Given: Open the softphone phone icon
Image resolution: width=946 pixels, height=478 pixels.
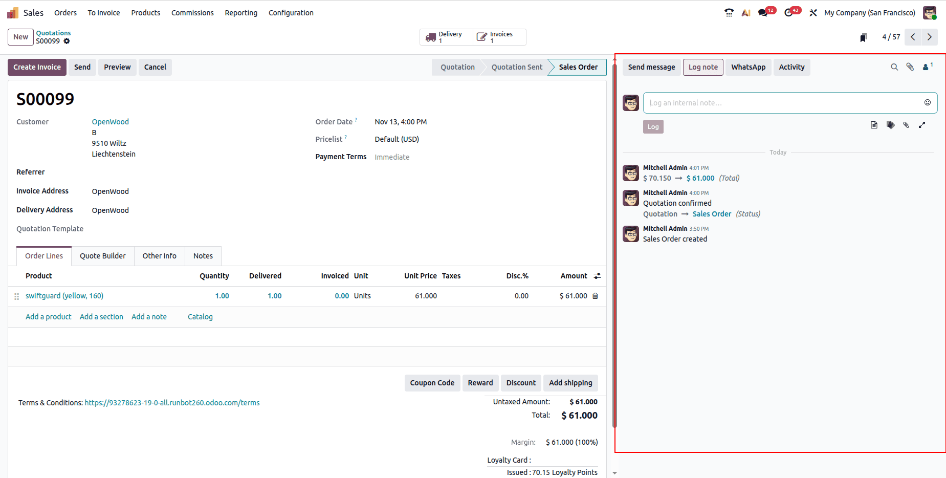Looking at the screenshot, I should (729, 12).
